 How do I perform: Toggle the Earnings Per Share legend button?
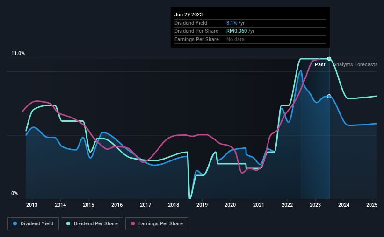coord(157,224)
